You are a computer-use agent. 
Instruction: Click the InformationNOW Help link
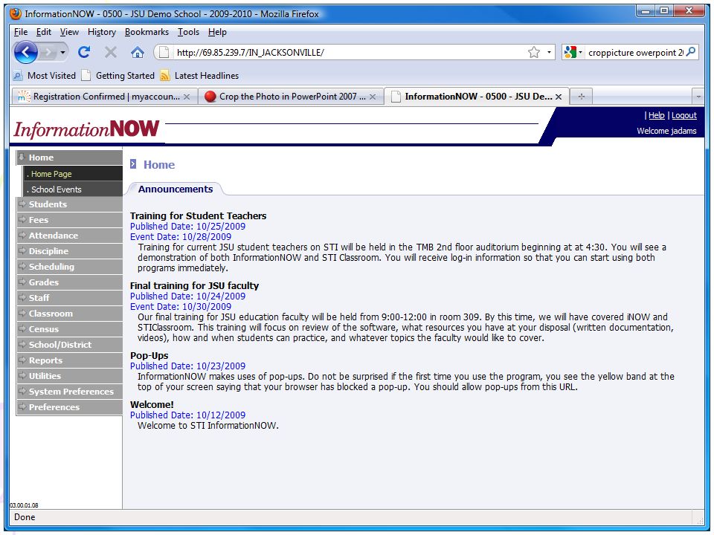pos(656,116)
